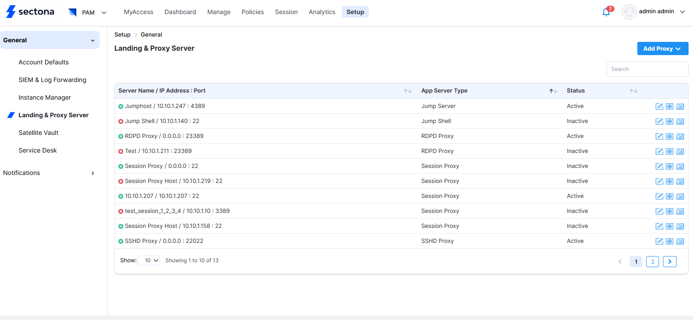Image resolution: width=693 pixels, height=320 pixels.
Task: Click the details card icon for RDPD Proxy row
Action: click(680, 136)
